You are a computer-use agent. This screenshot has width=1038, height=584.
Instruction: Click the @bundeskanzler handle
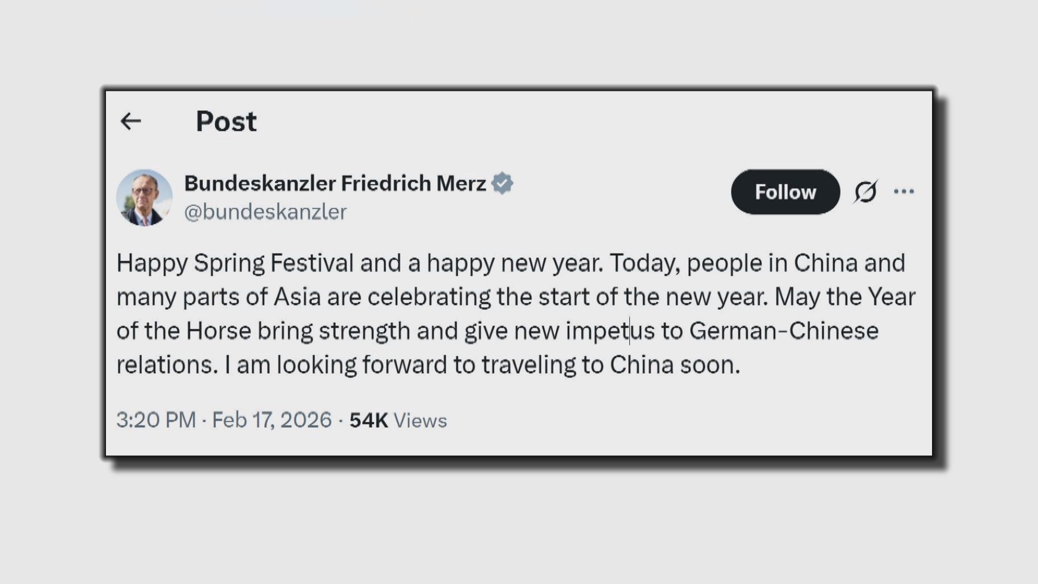pyautogui.click(x=265, y=212)
